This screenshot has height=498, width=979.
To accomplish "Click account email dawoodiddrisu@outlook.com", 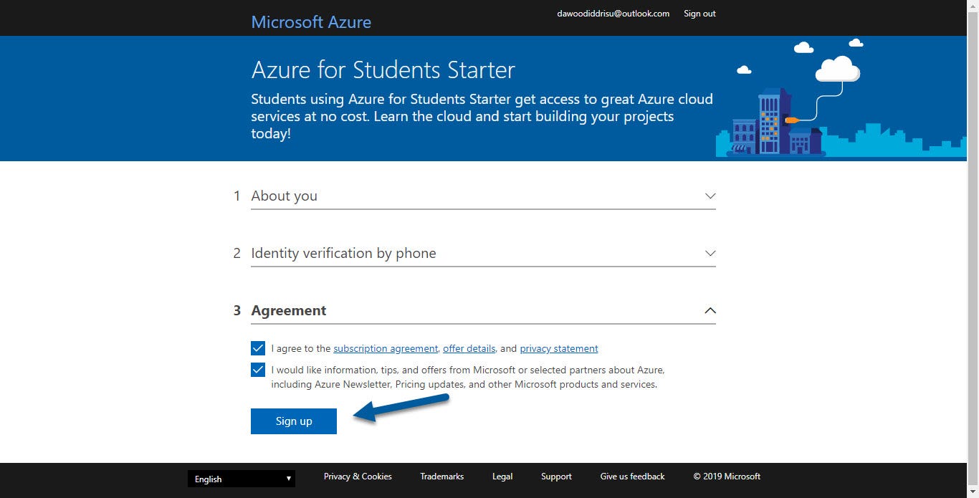I will [x=613, y=14].
